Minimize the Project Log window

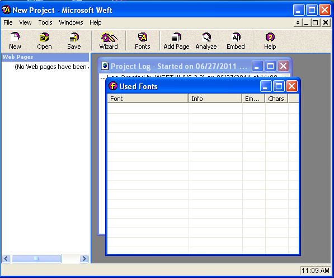(x=257, y=66)
